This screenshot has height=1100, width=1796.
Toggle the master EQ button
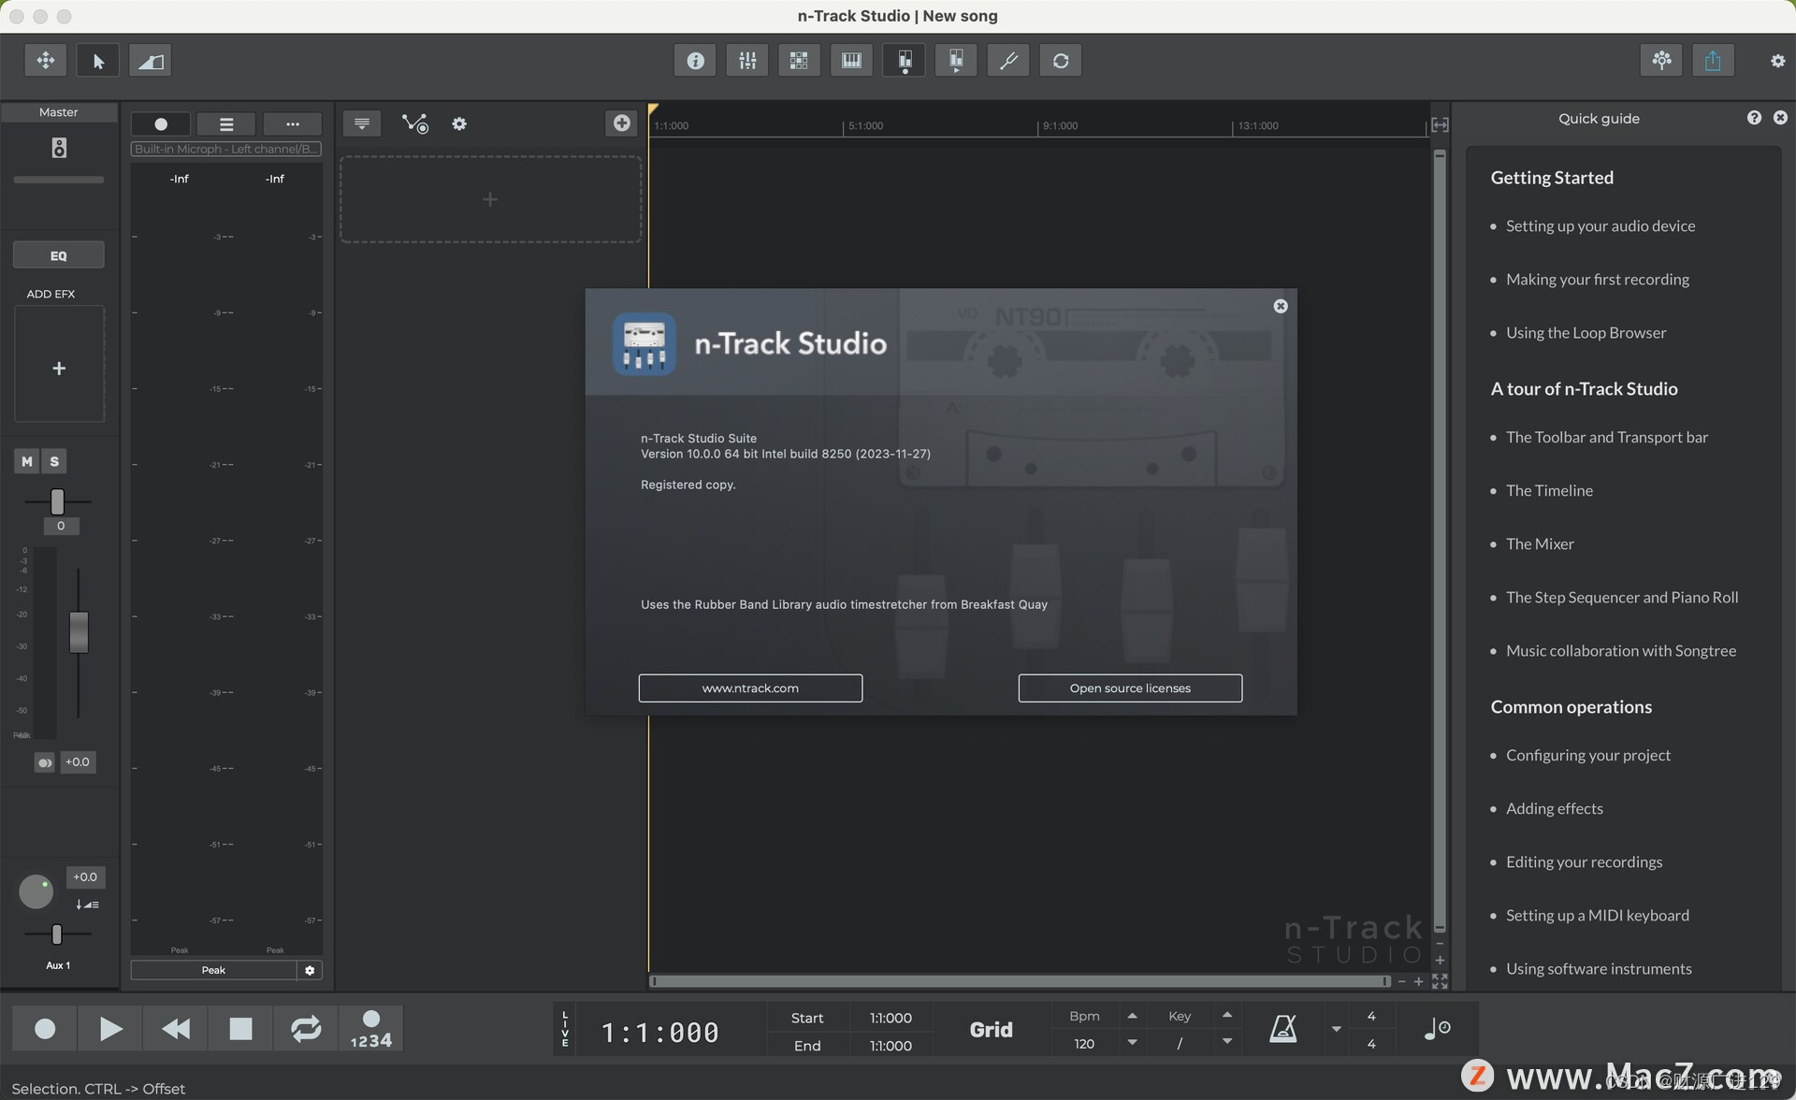(58, 255)
